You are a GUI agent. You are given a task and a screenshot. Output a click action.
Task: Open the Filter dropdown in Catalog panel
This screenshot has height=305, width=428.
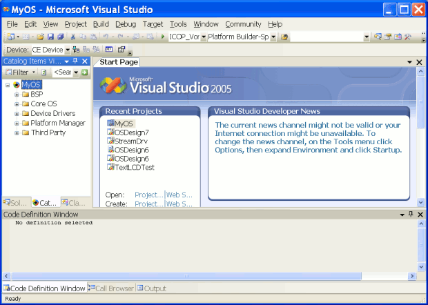34,72
